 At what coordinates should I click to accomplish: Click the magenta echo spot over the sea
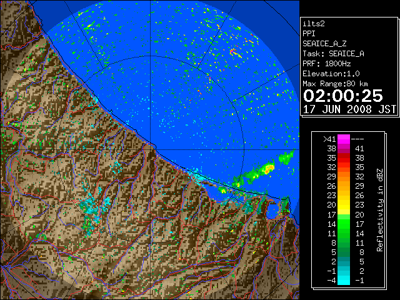[232, 52]
